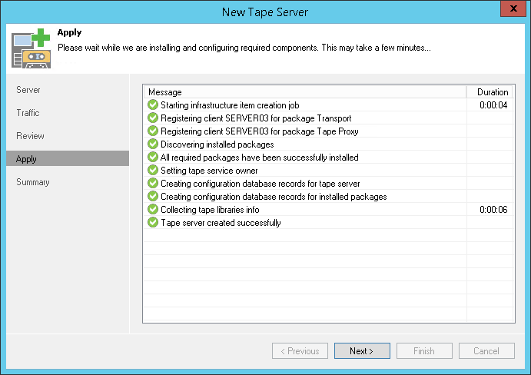The width and height of the screenshot is (531, 375).
Task: Click green check beside Starting infrastructure item creation
Action: coord(153,105)
